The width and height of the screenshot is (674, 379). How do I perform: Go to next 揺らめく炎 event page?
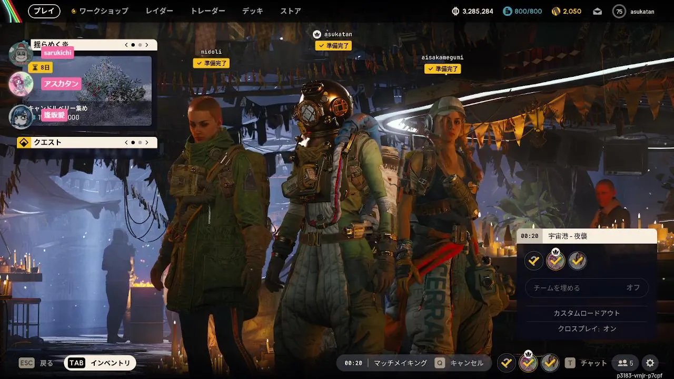point(147,45)
